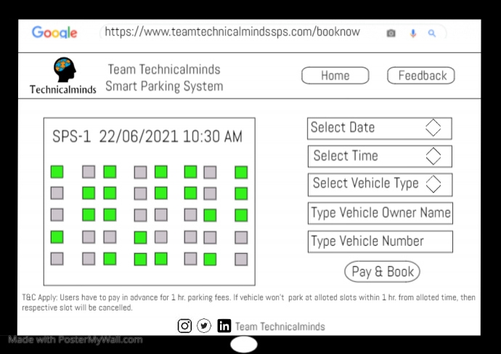Click the camera icon in address bar
501x354 pixels.
point(391,33)
